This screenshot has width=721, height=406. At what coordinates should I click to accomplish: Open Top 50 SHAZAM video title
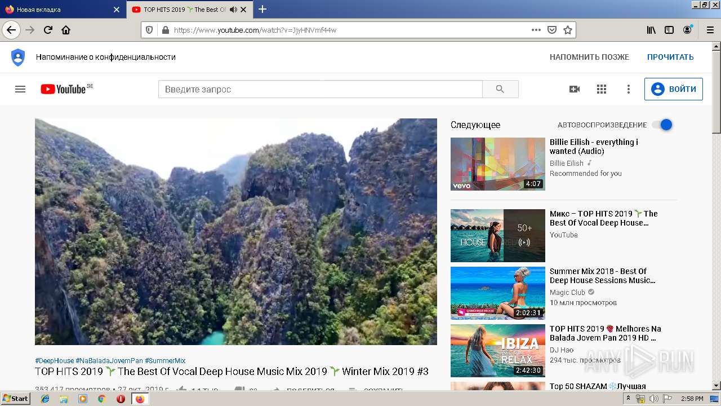pyautogui.click(x=598, y=386)
